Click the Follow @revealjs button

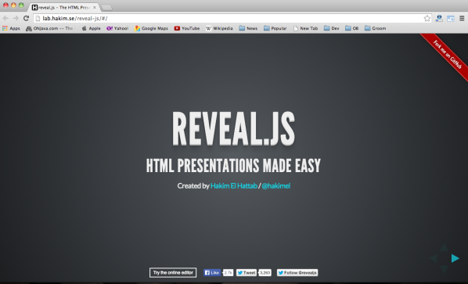(297, 273)
